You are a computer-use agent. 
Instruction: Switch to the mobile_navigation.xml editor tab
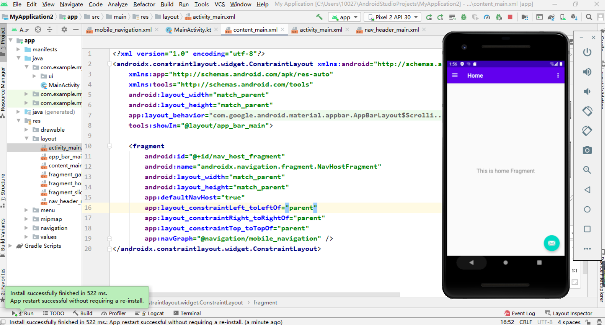point(123,30)
